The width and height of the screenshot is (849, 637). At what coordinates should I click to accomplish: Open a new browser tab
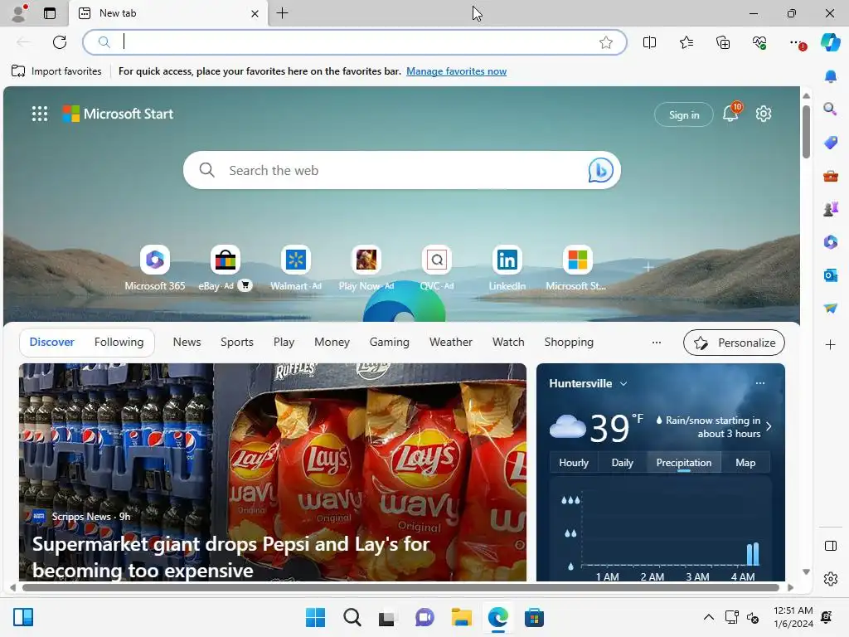pos(282,13)
